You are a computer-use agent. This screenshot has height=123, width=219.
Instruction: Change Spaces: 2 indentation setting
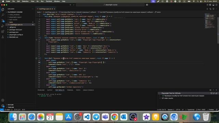click(x=171, y=110)
